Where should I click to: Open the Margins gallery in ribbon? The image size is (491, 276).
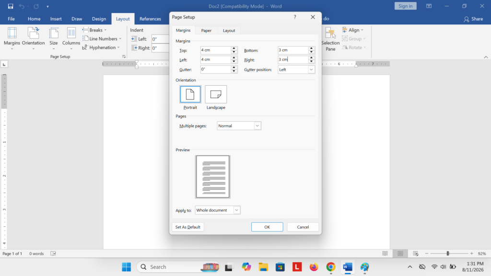tap(12, 38)
